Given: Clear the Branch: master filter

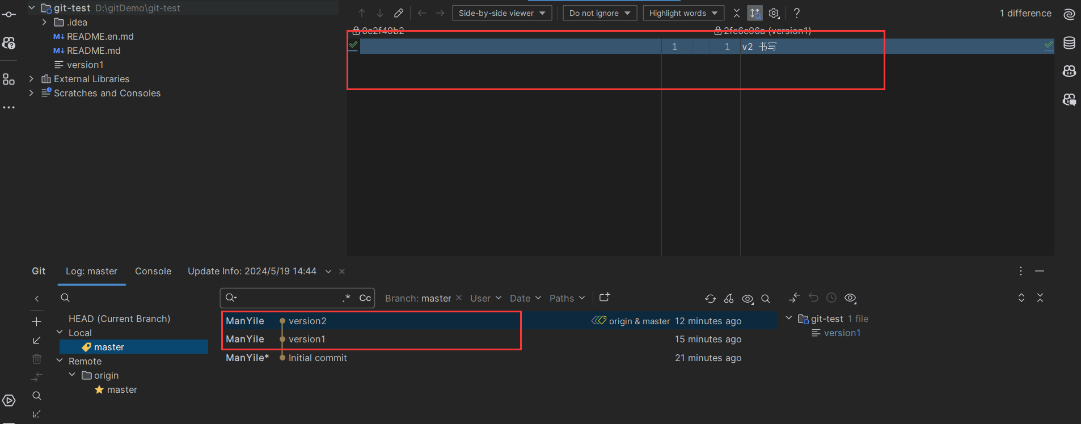Looking at the screenshot, I should pos(459,298).
